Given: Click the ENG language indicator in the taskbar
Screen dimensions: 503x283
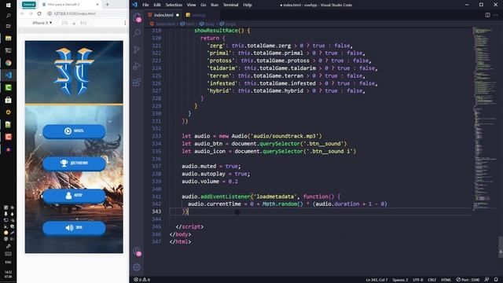Looking at the screenshot, I should coord(9,262).
